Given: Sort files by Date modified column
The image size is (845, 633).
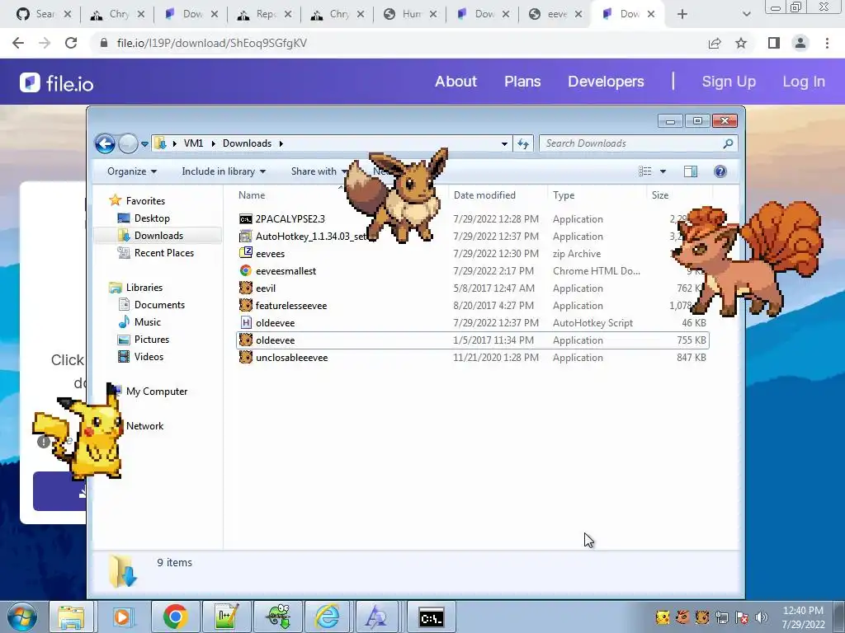Looking at the screenshot, I should pos(484,195).
